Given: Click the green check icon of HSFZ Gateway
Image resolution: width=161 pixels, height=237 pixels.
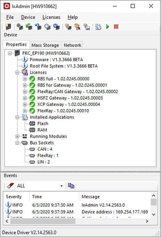Looking at the screenshot, I should [32, 98].
